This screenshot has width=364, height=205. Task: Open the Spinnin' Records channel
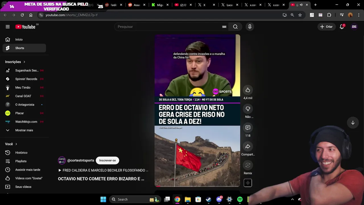click(x=24, y=79)
